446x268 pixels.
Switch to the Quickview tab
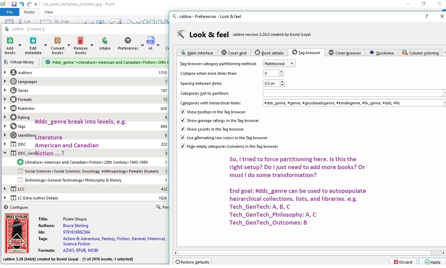(x=382, y=53)
